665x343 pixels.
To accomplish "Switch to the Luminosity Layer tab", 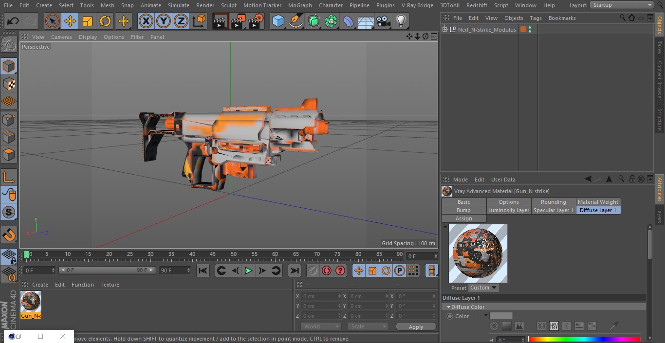I will tap(509, 210).
